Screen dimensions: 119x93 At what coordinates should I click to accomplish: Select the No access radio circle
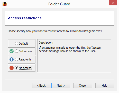point(16,68)
